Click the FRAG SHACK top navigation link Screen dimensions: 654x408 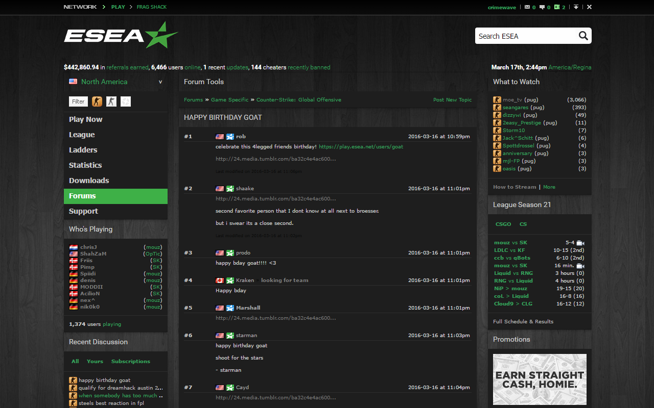152,7
